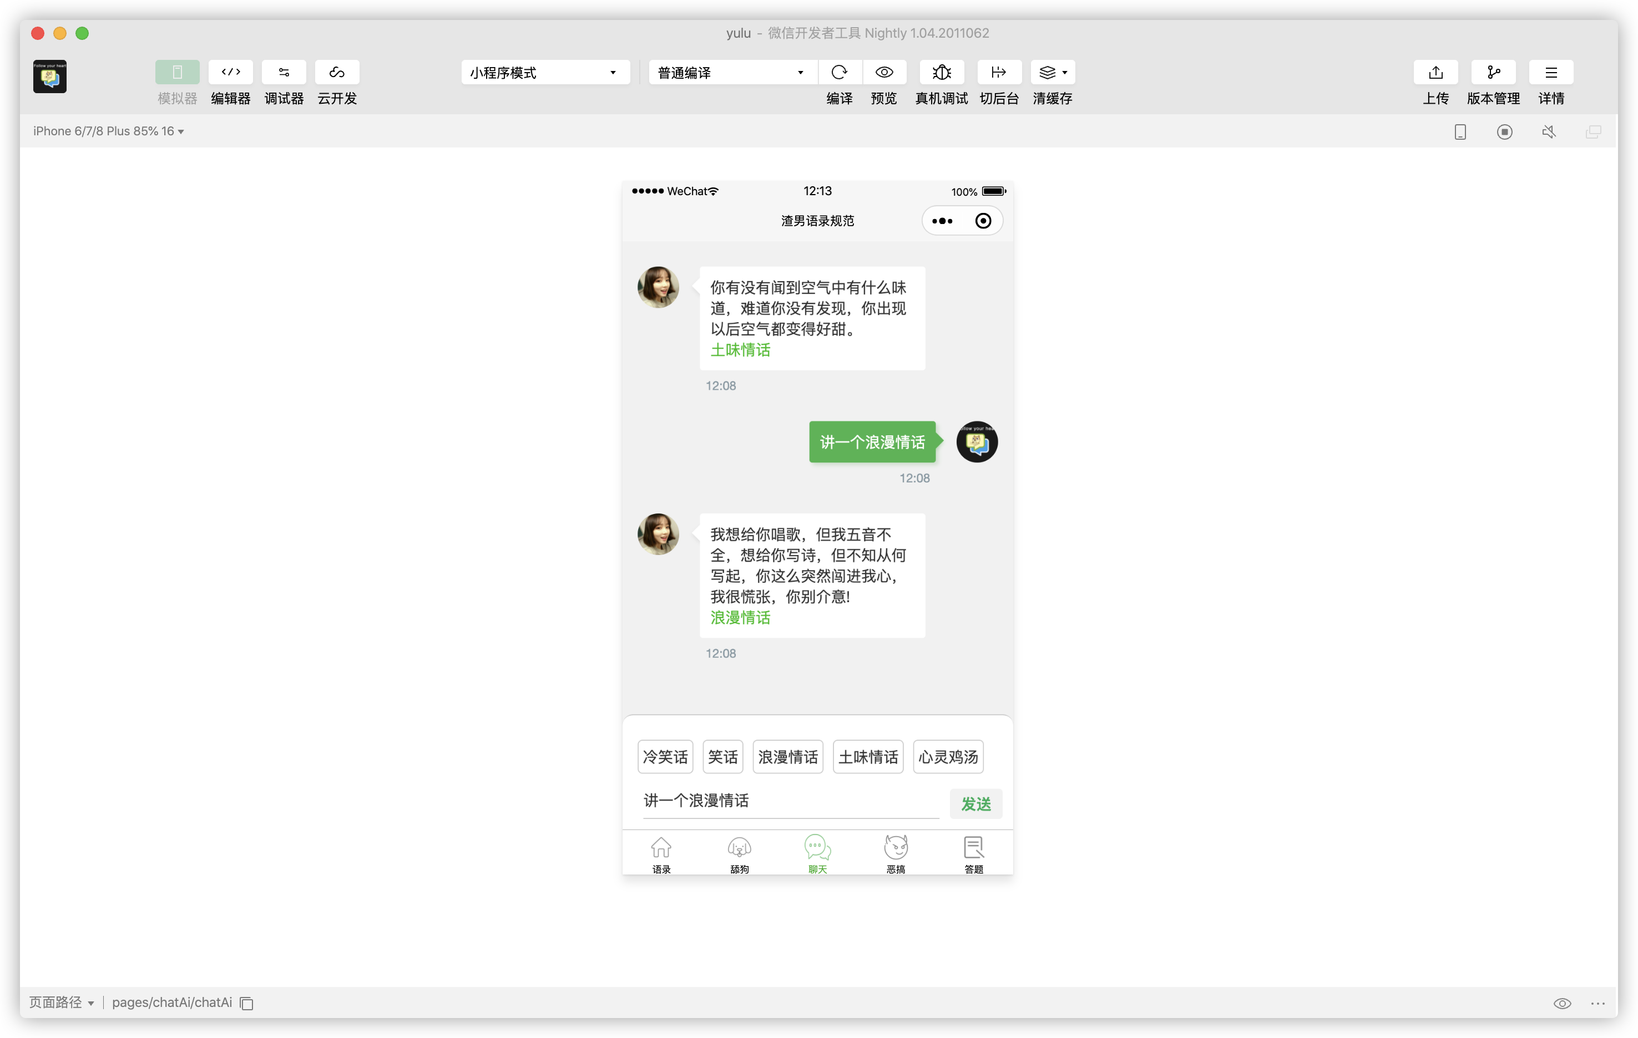Open the 小程序模式 mode dropdown
Screen dimensions: 1638x1038
(544, 72)
